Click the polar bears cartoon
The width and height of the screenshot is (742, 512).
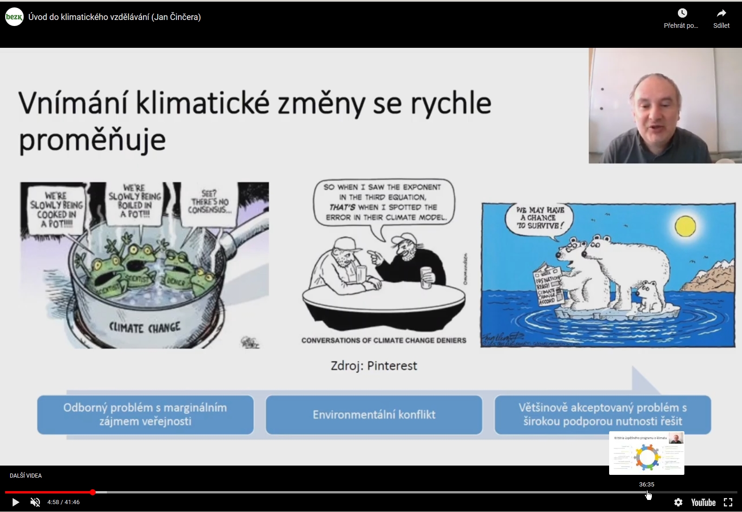pos(609,275)
